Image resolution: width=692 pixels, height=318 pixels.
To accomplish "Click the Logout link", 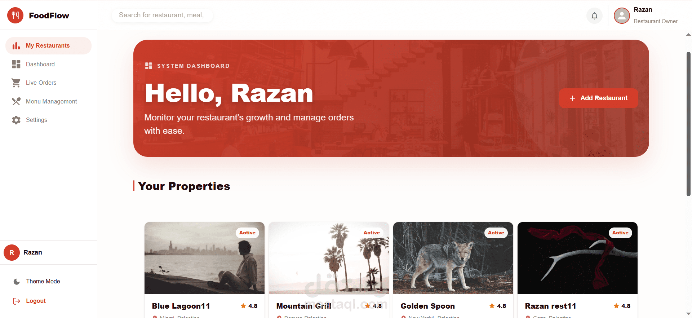I will click(x=36, y=301).
